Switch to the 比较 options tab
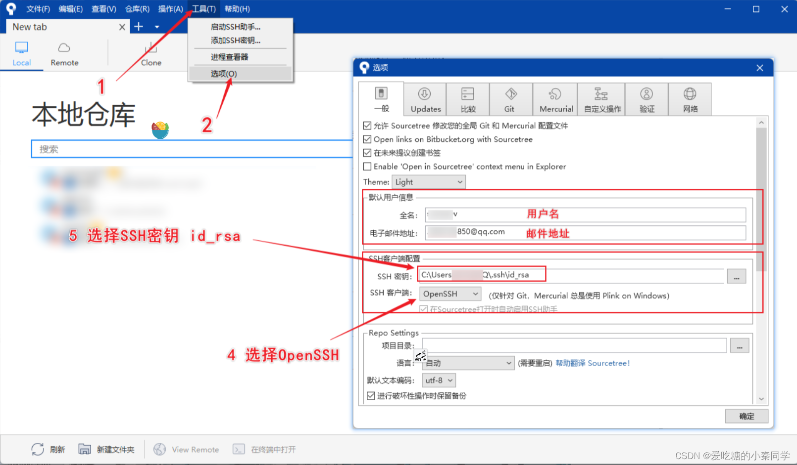Viewport: 797px width, 465px height. click(468, 99)
